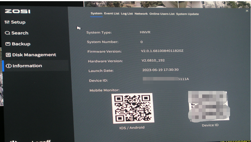
Task: Click the System Number value 0
Action: click(x=142, y=42)
